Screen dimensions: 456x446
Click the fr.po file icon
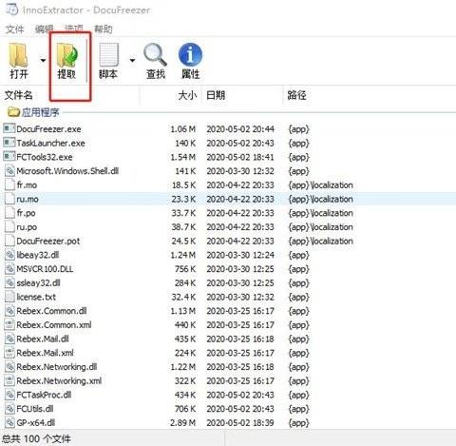tap(9, 213)
